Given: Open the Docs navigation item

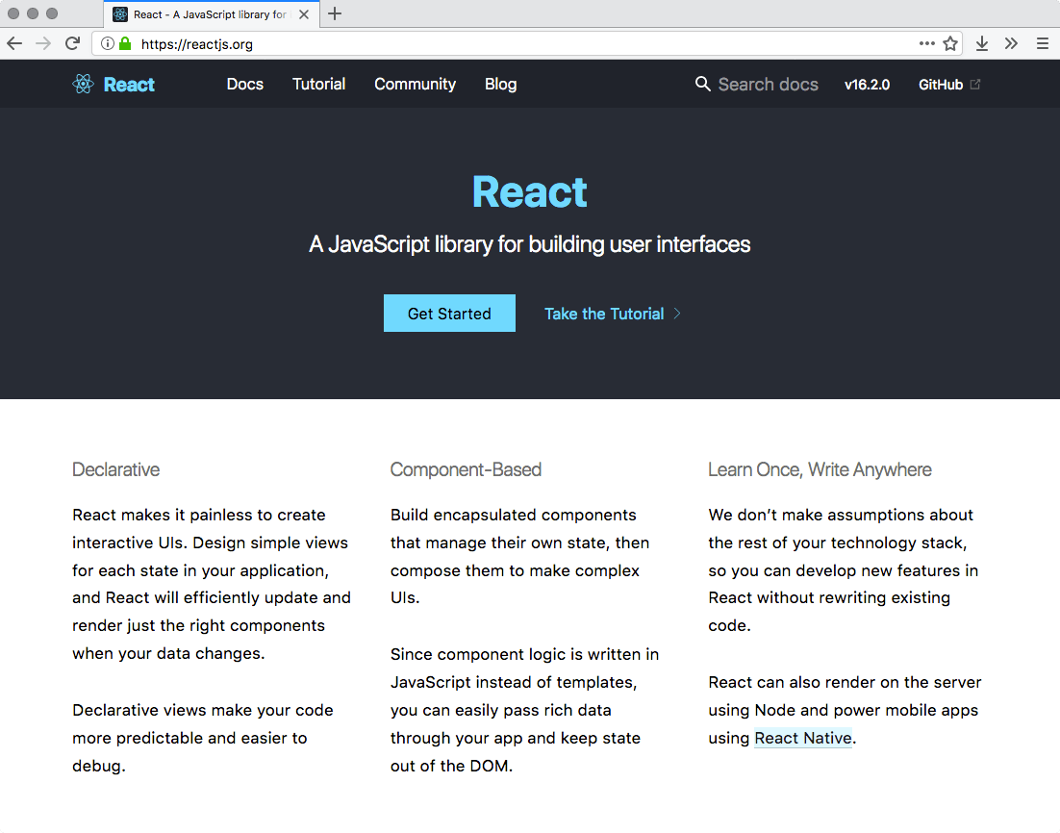Looking at the screenshot, I should tap(244, 85).
